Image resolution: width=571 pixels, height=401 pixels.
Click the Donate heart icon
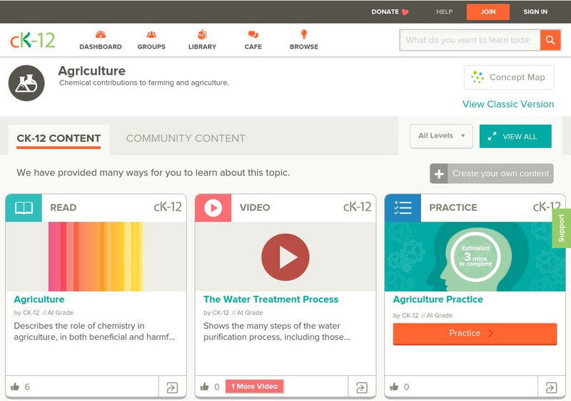[405, 12]
